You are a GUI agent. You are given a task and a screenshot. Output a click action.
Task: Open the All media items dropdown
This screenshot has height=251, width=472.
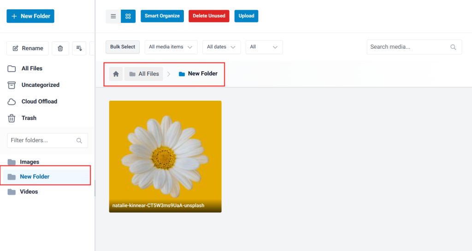click(171, 47)
